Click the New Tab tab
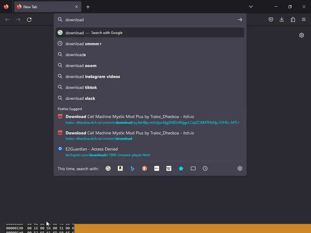This screenshot has width=311, height=233. (x=48, y=7)
